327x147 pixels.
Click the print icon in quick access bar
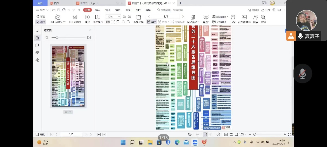pos(64,10)
